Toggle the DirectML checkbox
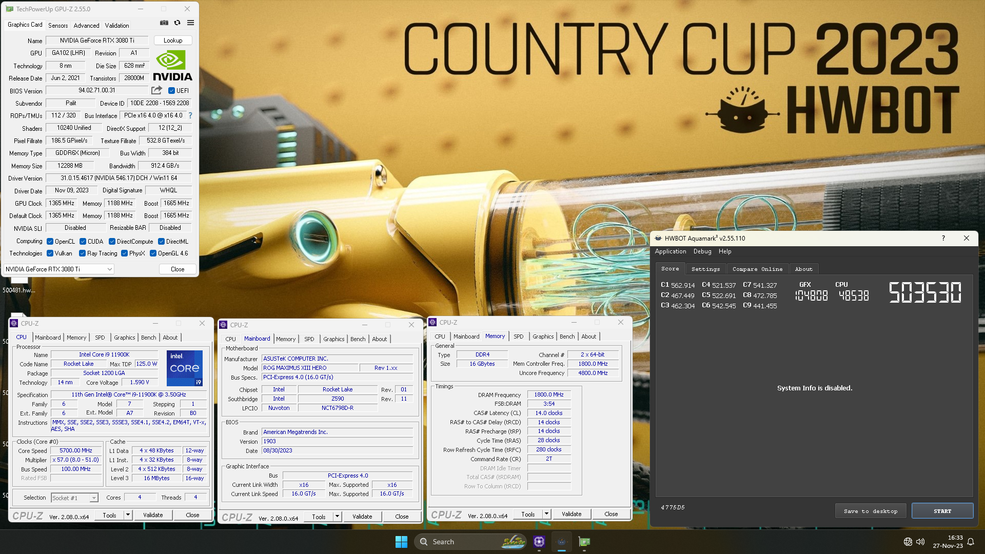985x554 pixels. tap(161, 242)
